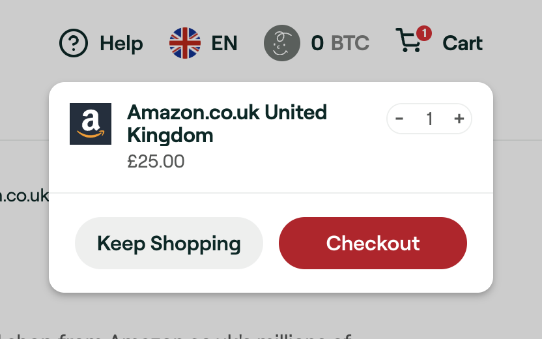
Task: Decrease quantity with the minus button
Action: pyautogui.click(x=399, y=119)
